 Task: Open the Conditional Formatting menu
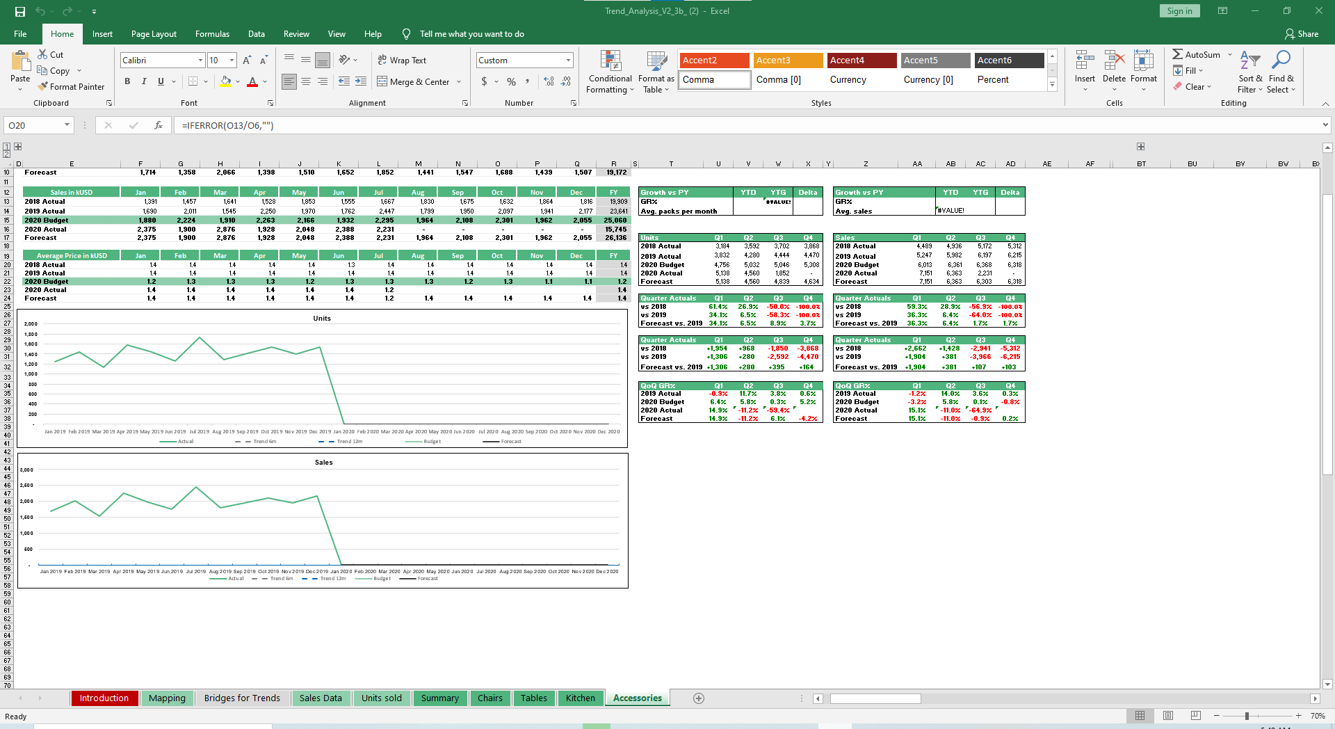point(610,72)
